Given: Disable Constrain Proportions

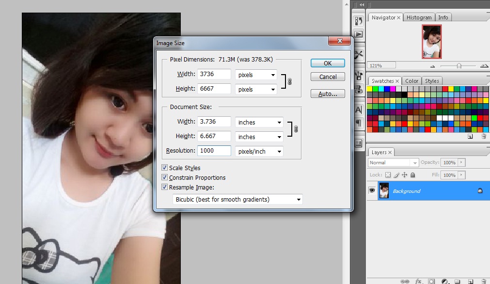Looking at the screenshot, I should point(164,177).
